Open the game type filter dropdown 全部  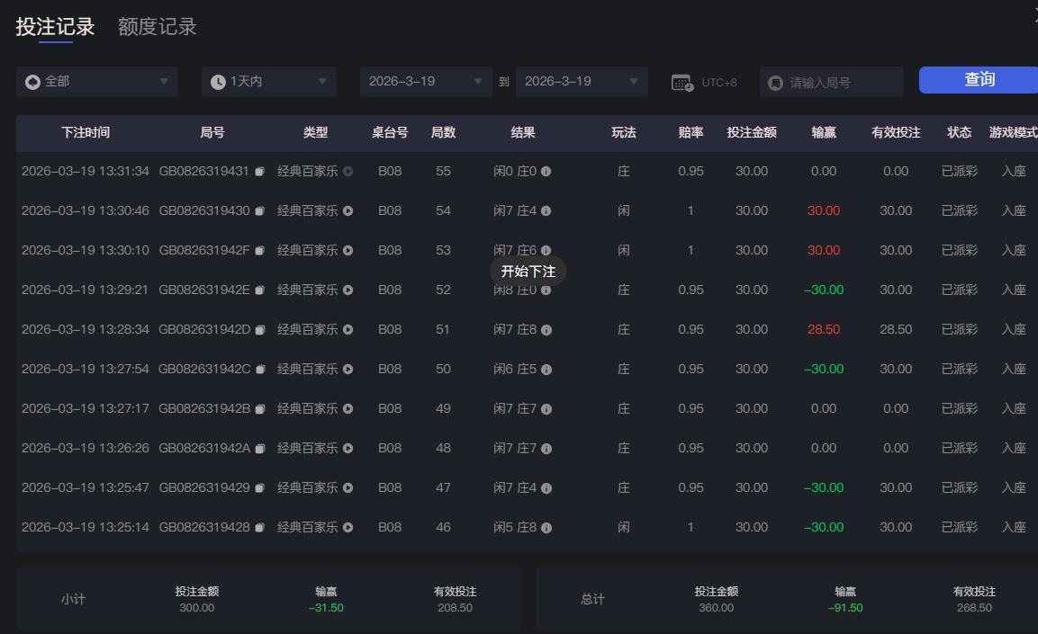click(96, 82)
